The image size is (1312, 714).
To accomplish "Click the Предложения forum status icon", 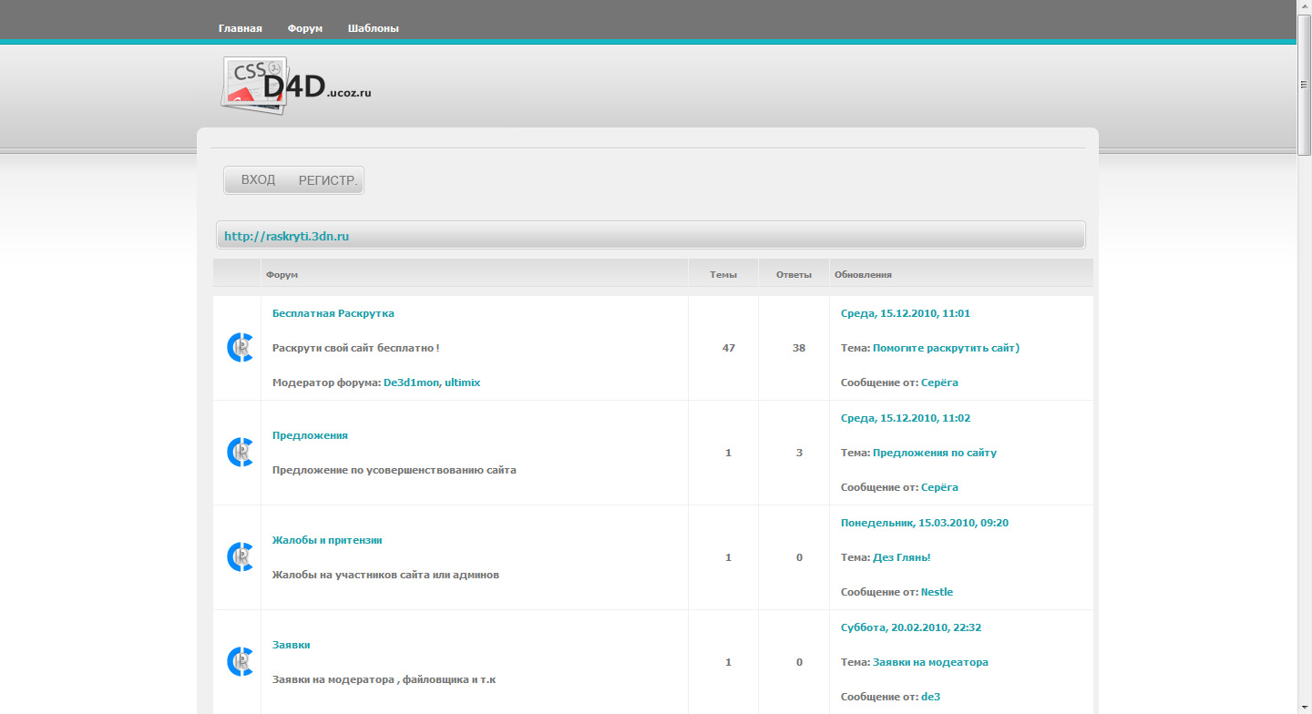I will tap(239, 453).
